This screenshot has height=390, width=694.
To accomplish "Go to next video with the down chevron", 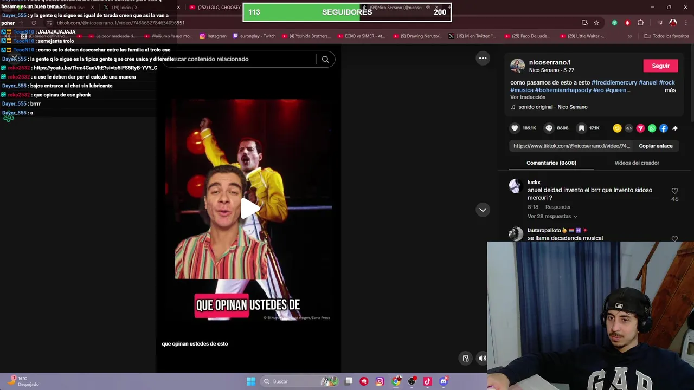I will tap(483, 210).
